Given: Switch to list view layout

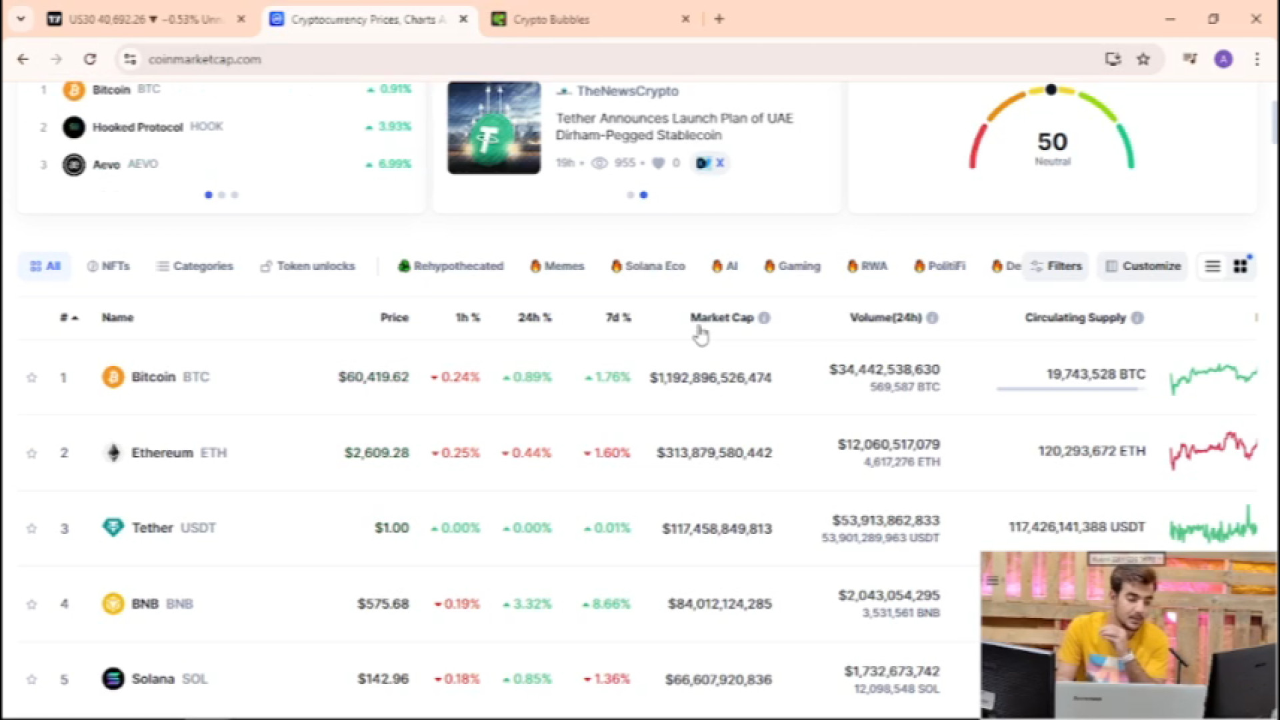Looking at the screenshot, I should click(x=1213, y=267).
